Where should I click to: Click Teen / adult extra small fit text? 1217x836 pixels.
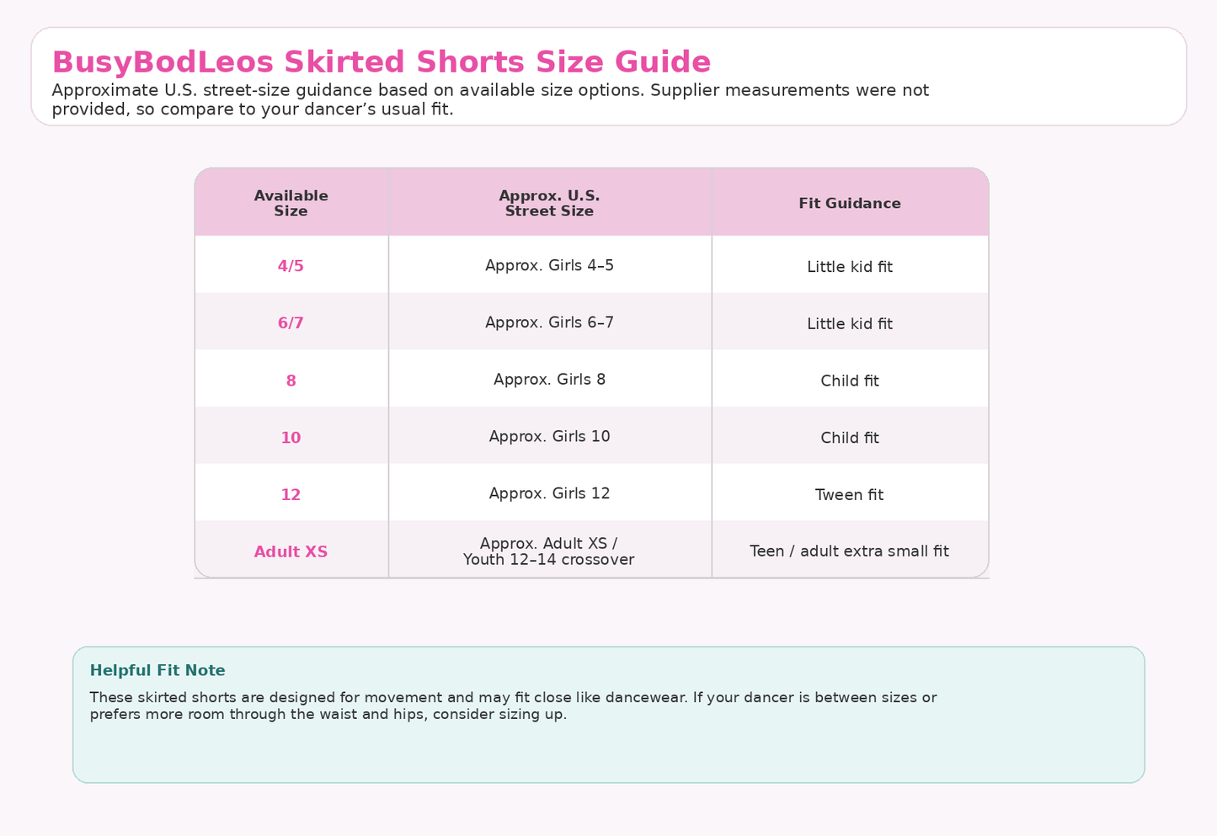[850, 551]
